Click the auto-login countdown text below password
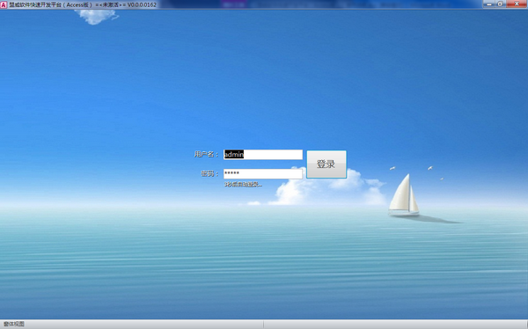This screenshot has height=329, width=528. point(243,185)
